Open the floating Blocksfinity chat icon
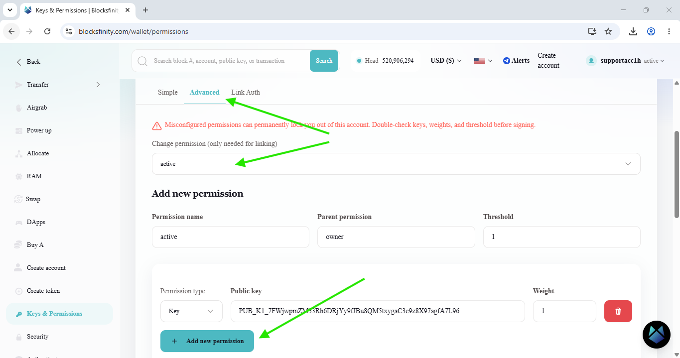This screenshot has width=680, height=358. pos(656,334)
